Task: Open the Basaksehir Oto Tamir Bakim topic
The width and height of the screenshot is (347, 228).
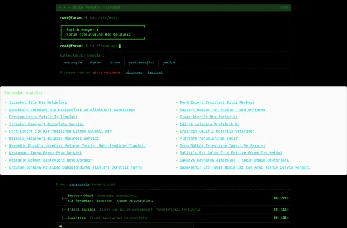Action: tap(245, 167)
